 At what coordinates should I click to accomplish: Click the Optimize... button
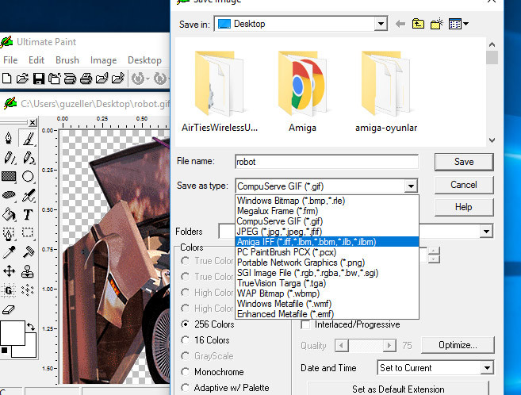click(458, 345)
